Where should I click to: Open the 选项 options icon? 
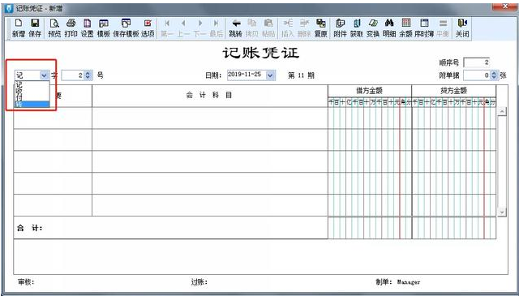148,28
